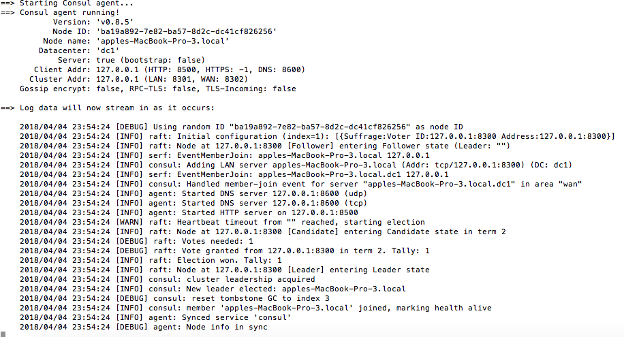Click the 'Cluster Addr' line with LAN: 8301

click(138, 79)
